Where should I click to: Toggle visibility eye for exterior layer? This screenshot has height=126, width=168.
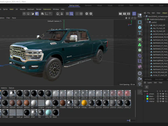pos(161,99)
